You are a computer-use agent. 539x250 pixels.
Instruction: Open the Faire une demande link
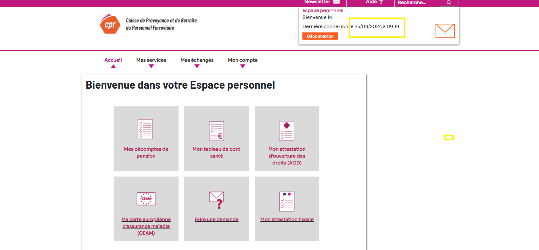click(216, 219)
